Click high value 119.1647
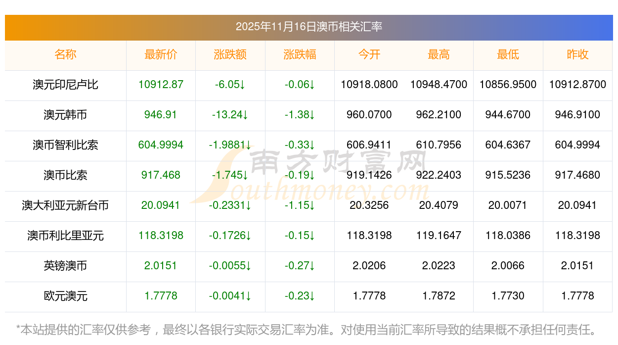The height and width of the screenshot is (345, 618). tap(439, 236)
